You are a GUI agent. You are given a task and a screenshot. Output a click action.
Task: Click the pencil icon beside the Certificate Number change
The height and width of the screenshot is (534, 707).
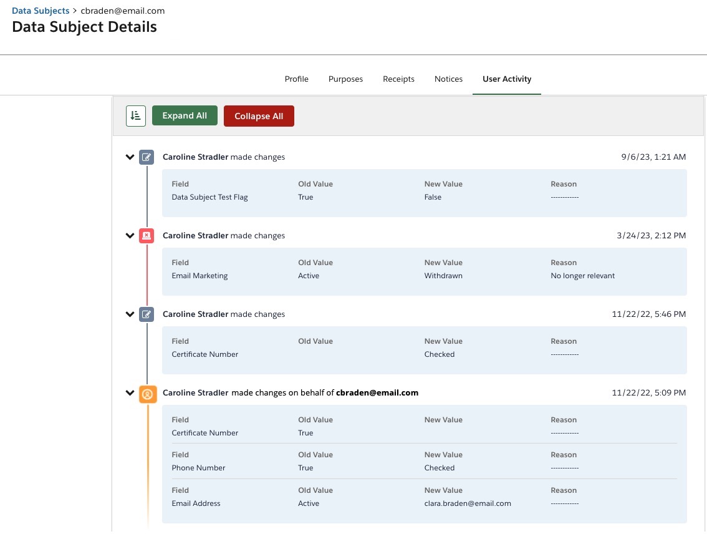146,314
